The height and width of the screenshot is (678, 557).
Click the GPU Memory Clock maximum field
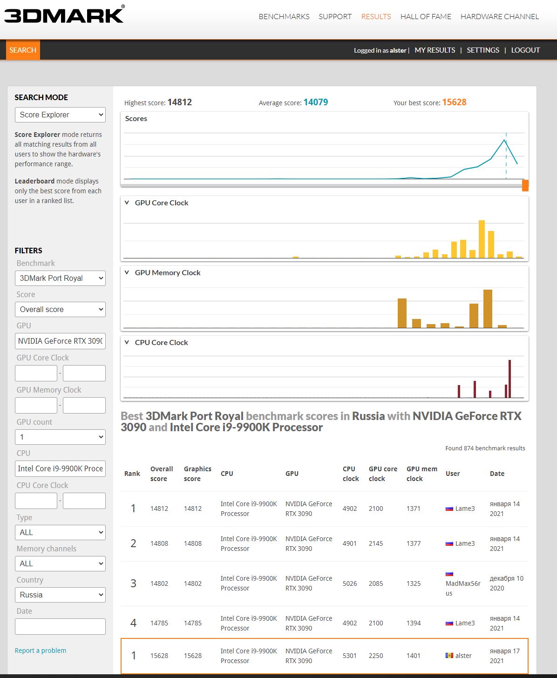(84, 405)
